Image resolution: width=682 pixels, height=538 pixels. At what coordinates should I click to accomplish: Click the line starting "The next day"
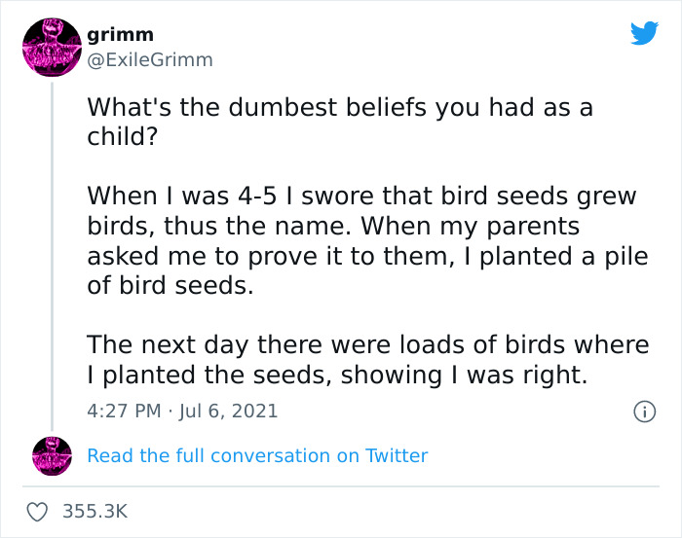[x=366, y=344]
